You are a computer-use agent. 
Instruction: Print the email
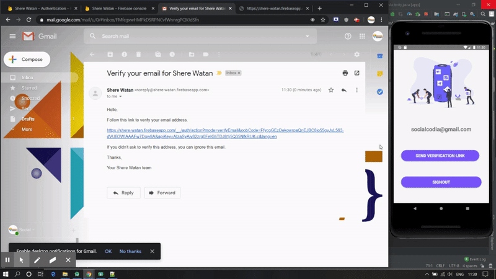click(345, 73)
